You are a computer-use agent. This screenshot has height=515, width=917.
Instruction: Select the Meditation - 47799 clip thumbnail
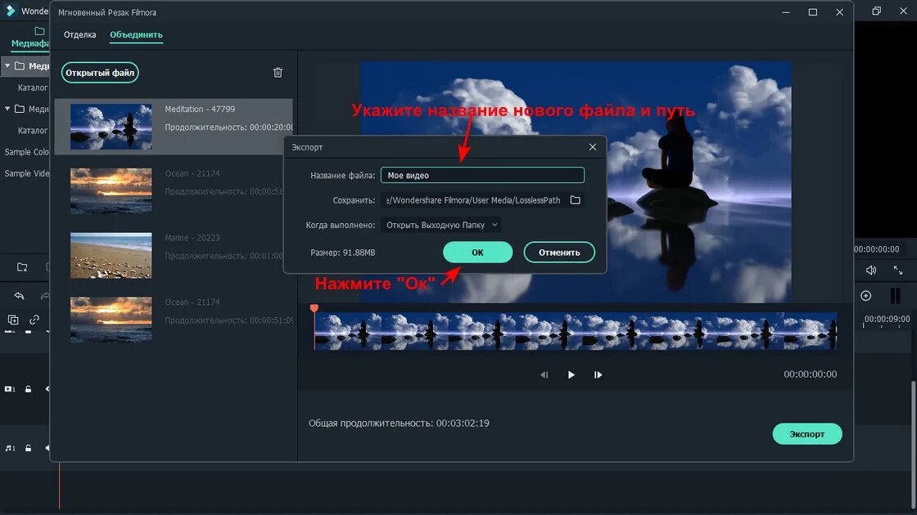pos(111,127)
